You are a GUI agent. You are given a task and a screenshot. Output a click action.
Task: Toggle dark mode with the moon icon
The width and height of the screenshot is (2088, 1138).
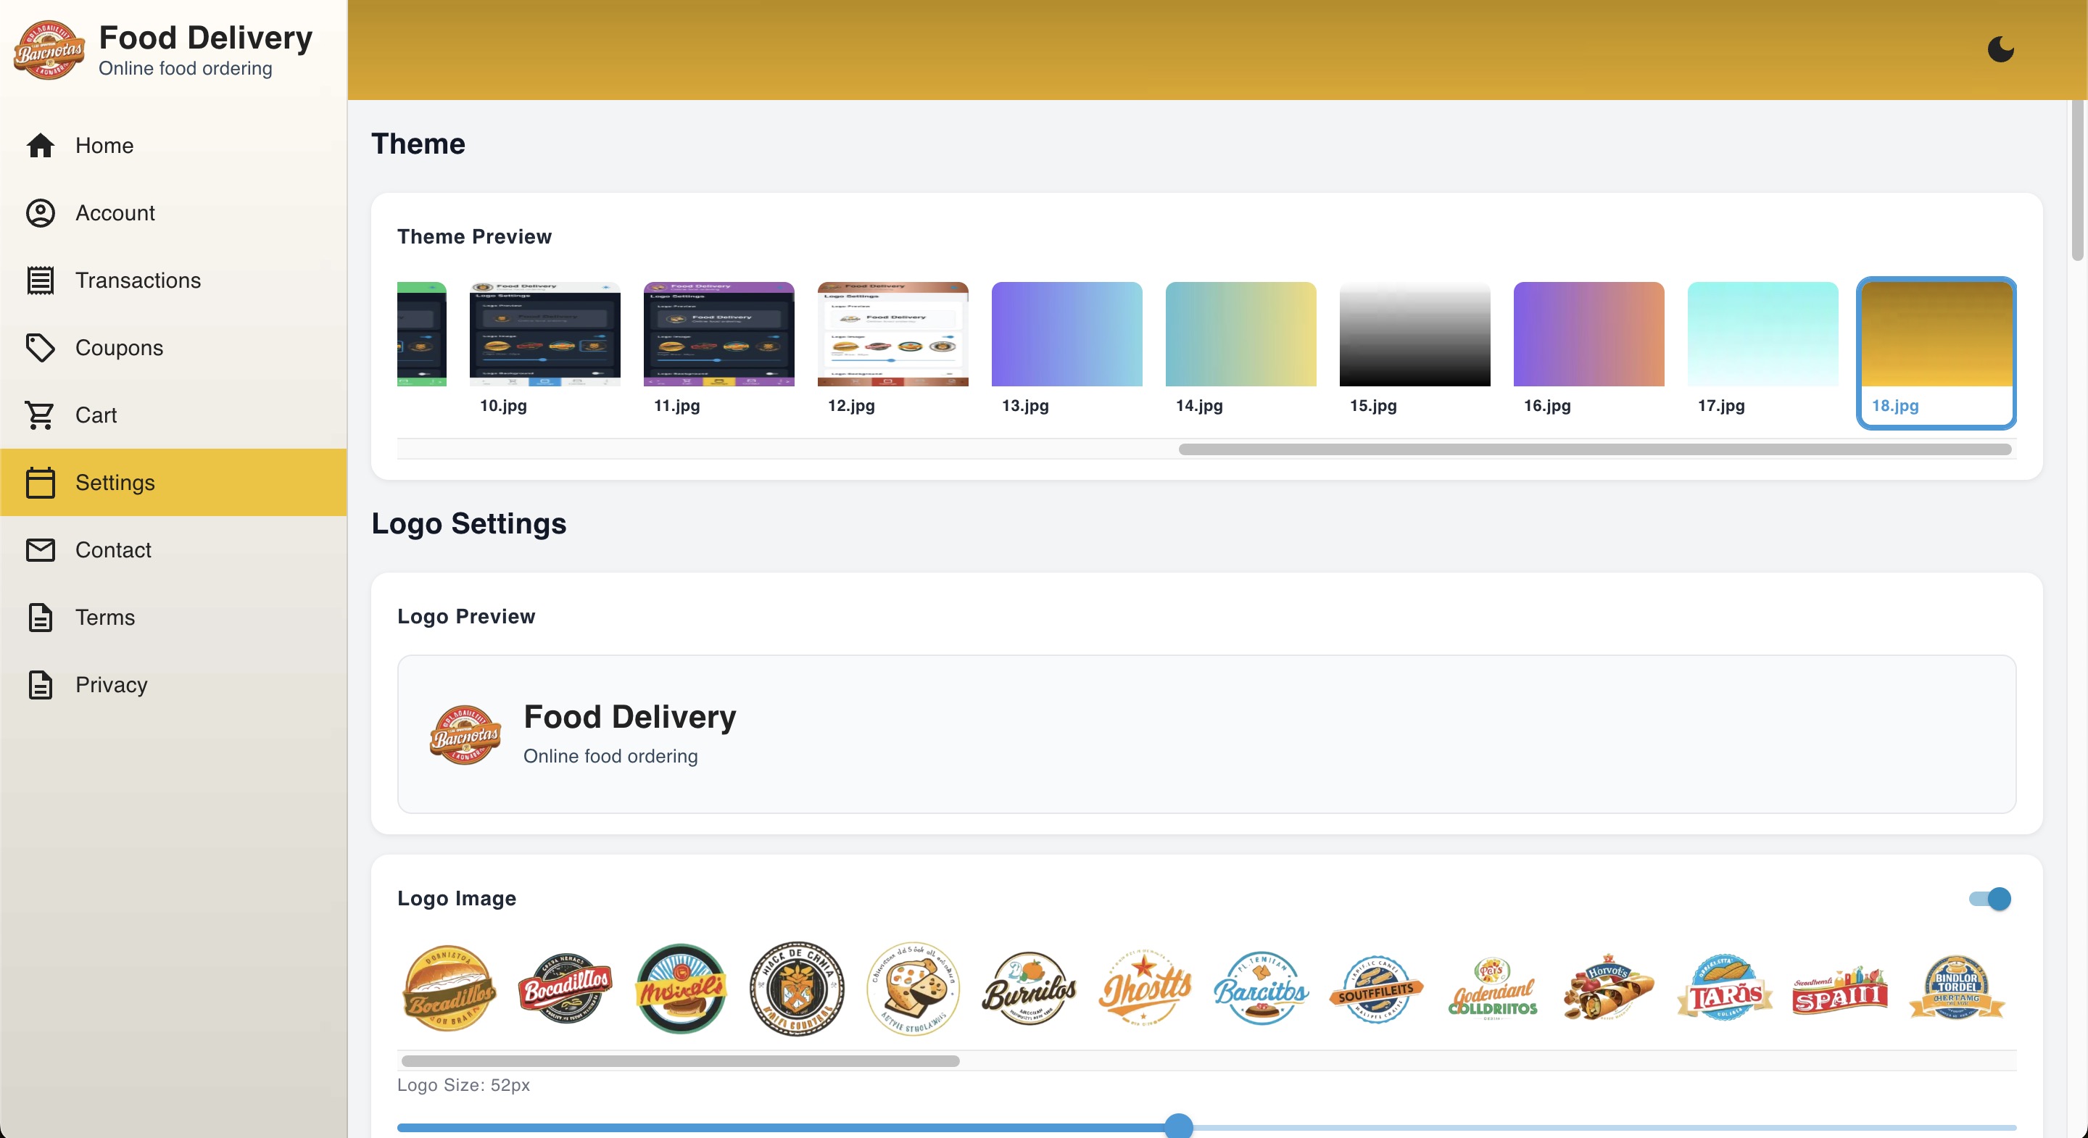(2000, 49)
